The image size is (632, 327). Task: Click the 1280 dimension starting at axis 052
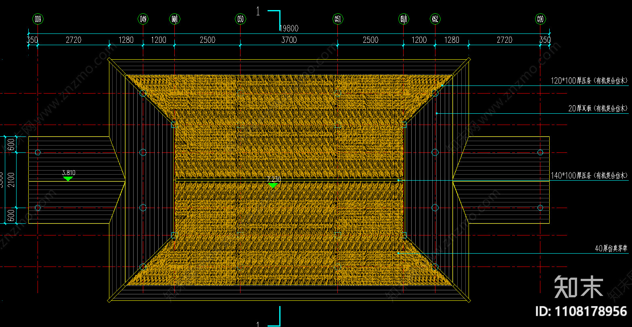(x=452, y=40)
